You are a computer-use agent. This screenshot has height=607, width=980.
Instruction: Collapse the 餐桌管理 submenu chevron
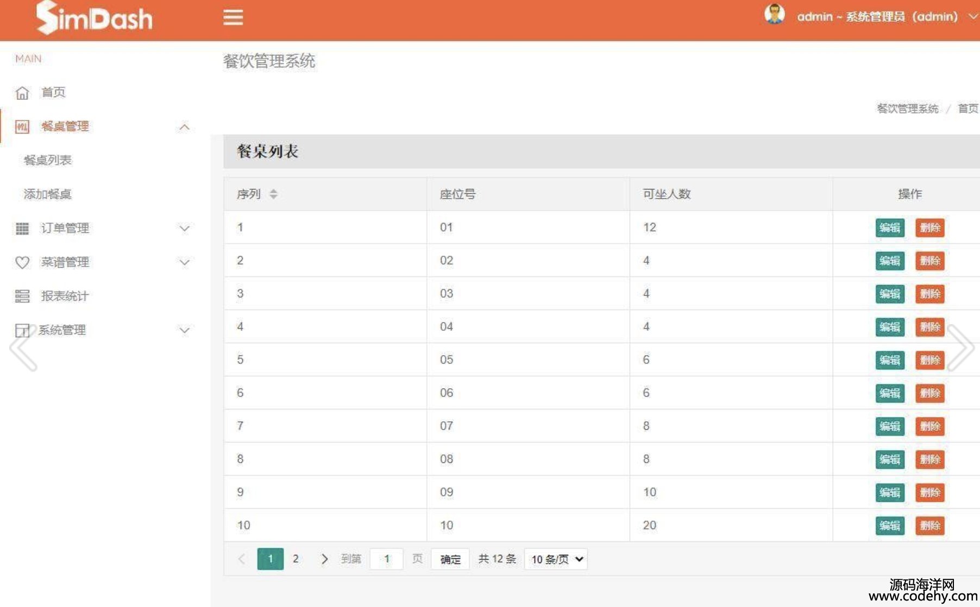[185, 127]
